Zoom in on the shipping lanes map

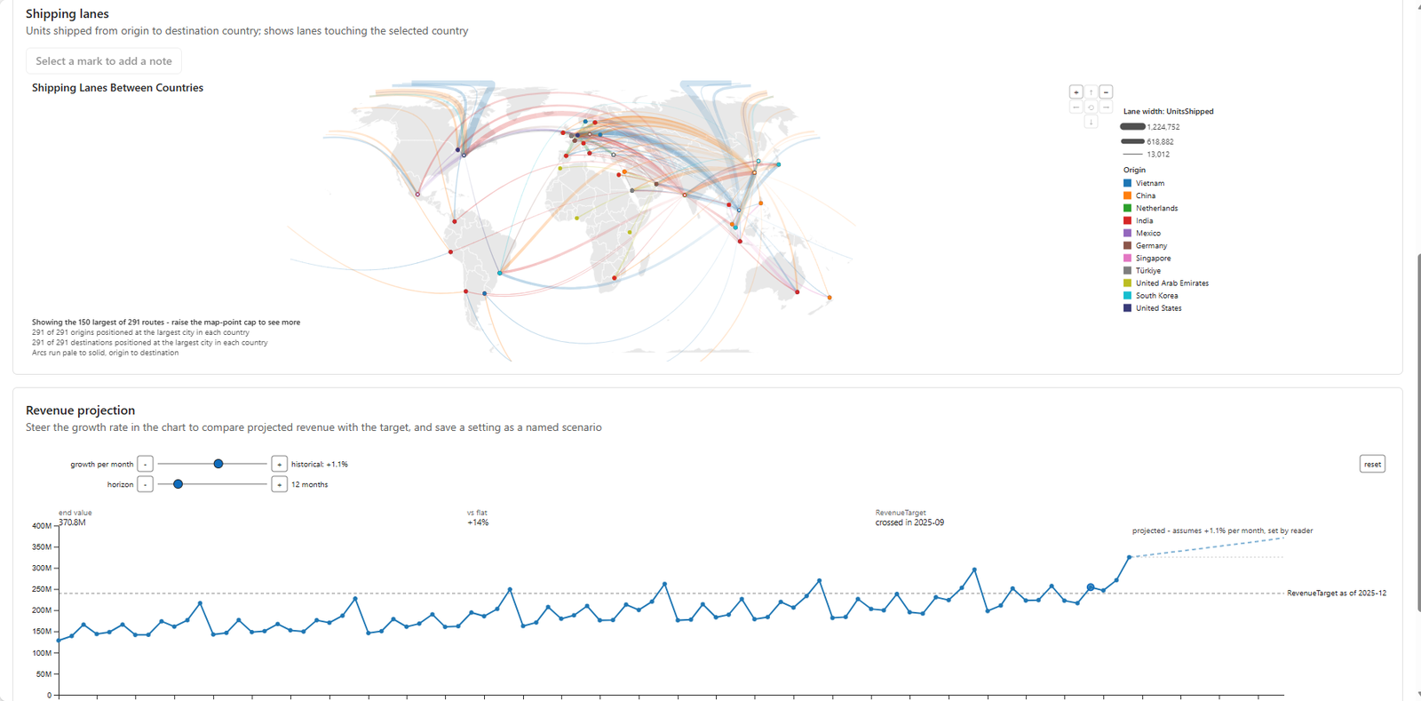[x=1076, y=92]
